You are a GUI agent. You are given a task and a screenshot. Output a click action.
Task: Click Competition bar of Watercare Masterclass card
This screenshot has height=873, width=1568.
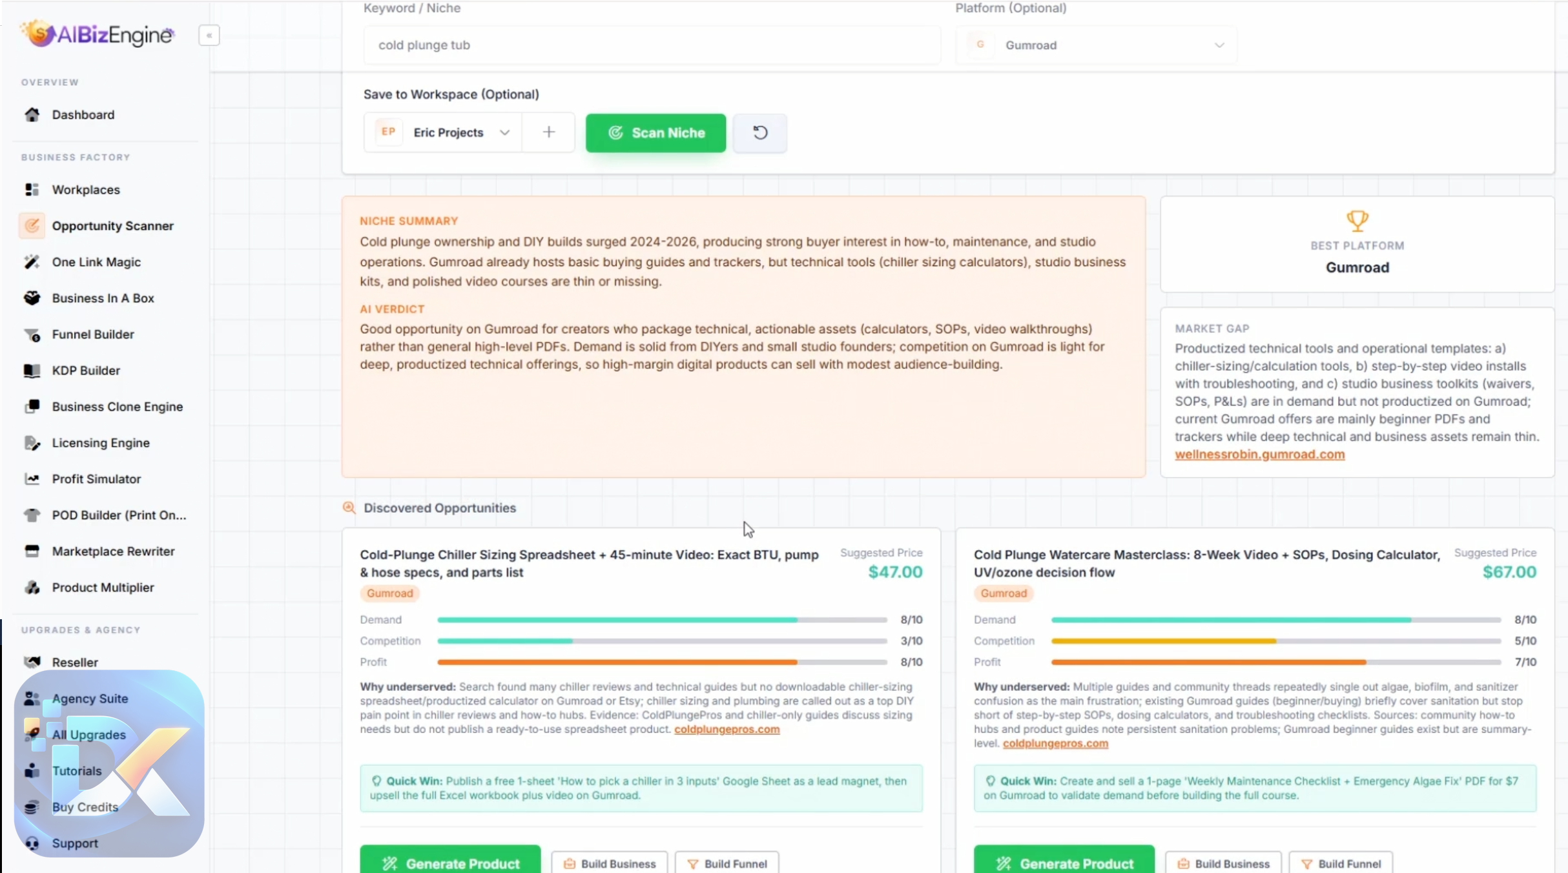[x=1276, y=641]
